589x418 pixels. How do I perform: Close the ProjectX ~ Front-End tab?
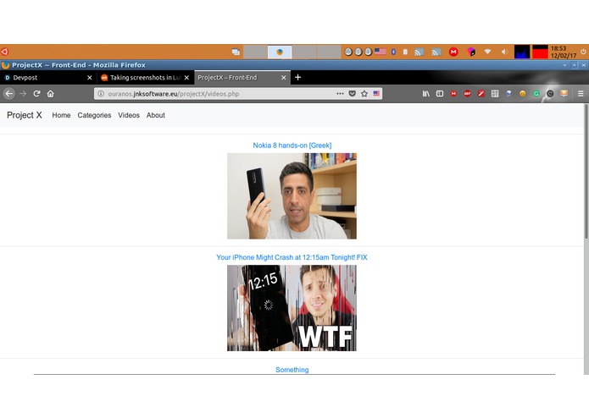tap(284, 78)
